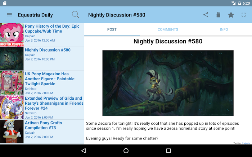Tap the 'Evening guys! Ready for some chatter?' line
This screenshot has width=252, height=157.
pyautogui.click(x=122, y=138)
